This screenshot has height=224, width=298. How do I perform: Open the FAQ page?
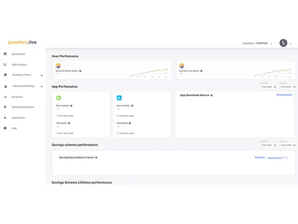click(14, 128)
